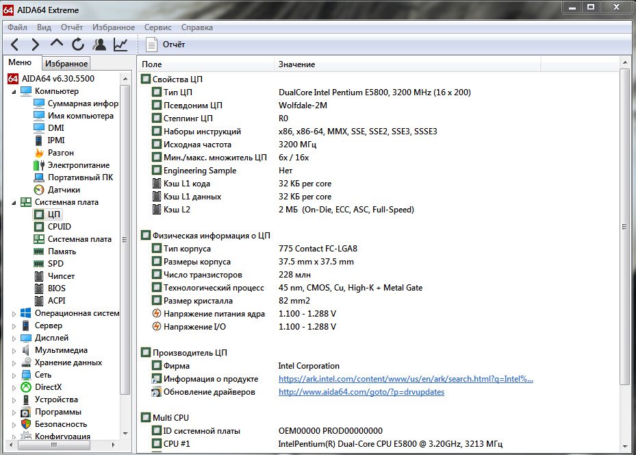This screenshot has width=636, height=455.
Task: Select the SPD memory icon
Action: (39, 264)
